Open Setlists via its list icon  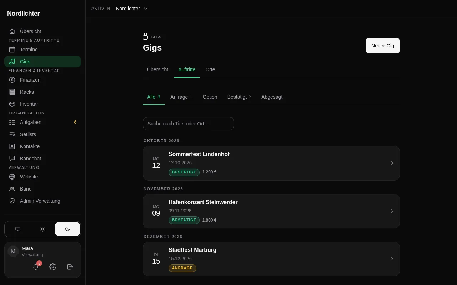tap(12, 134)
